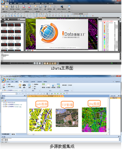Image resolution: width=122 pixels, height=153 pixels.
Task: Open the gear settings icon in ribbon
Action: [54, 6]
